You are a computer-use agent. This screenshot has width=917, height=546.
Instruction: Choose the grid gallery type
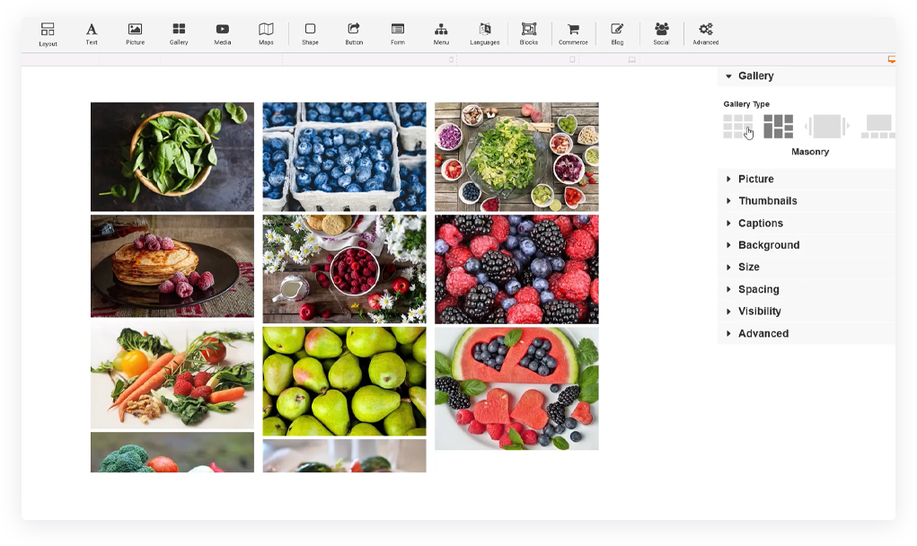coord(738,127)
